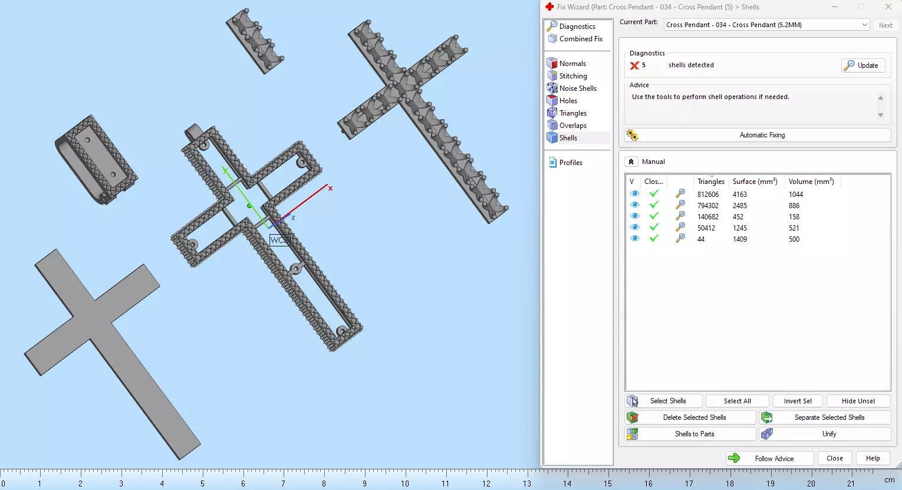The height and width of the screenshot is (490, 902).
Task: Click the volume value 521
Action: (x=794, y=228)
